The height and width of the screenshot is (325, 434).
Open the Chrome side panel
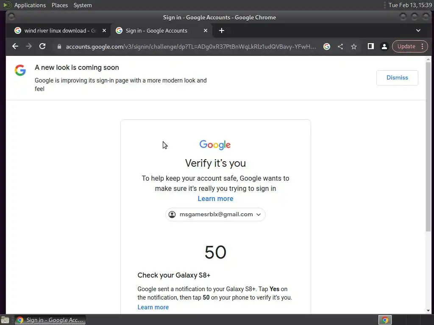tap(370, 47)
